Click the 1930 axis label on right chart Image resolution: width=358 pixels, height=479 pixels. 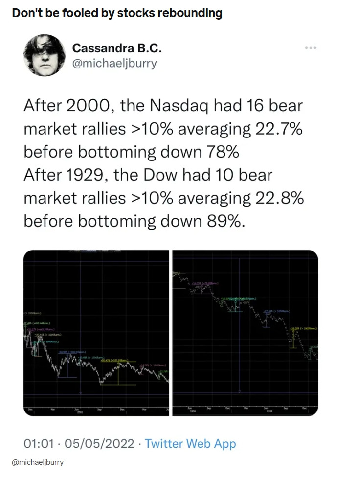tap(192, 411)
